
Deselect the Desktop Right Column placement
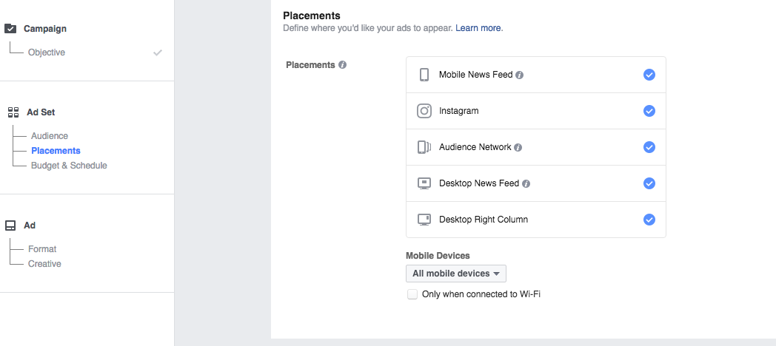[x=649, y=220]
